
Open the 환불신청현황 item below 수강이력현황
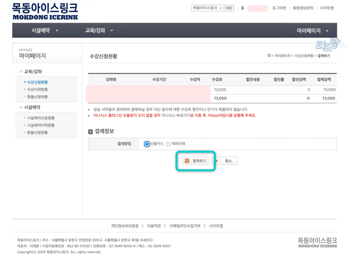click(37, 97)
